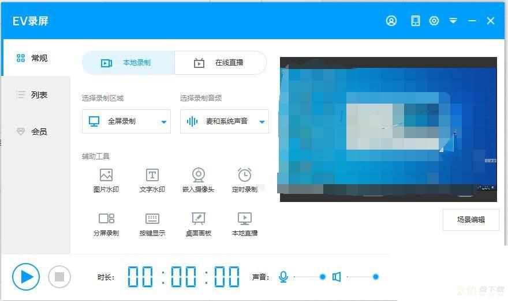This screenshot has height=301, width=508.
Task: Mute the microphone icon
Action: coord(283,277)
